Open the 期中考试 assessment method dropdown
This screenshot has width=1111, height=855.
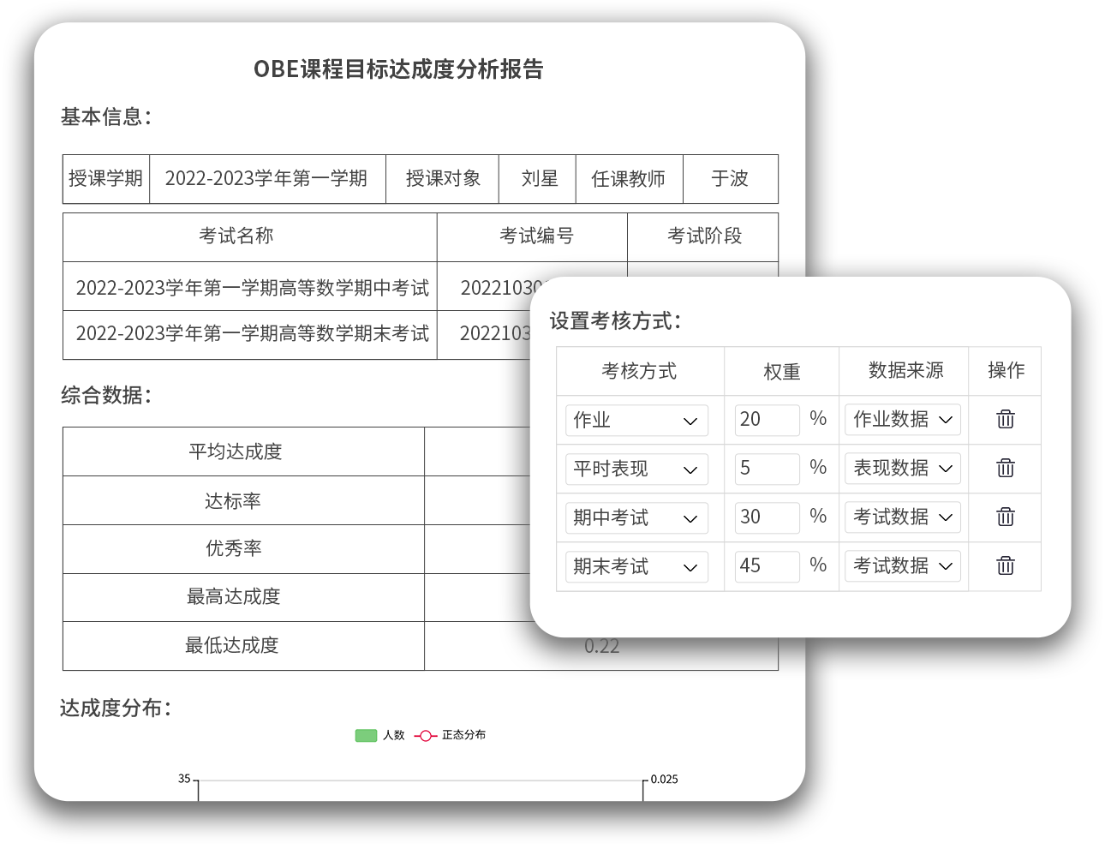point(636,517)
